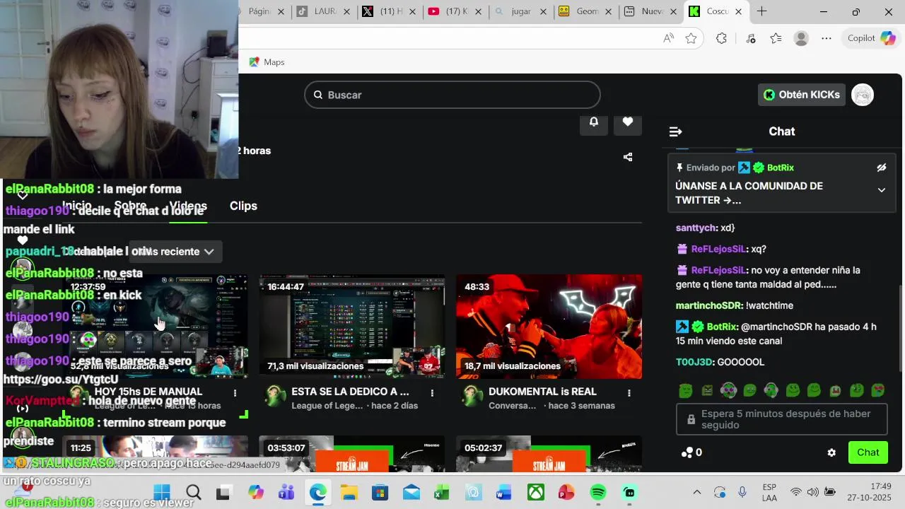Switch to the Clips tab
905x509 pixels.
click(x=243, y=206)
